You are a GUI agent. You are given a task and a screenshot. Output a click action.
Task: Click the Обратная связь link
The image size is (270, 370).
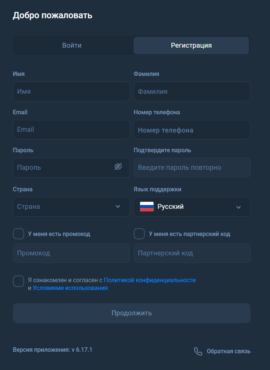[228, 351]
